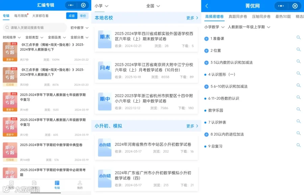Click search magnifier beside 6 11~20各数的认识

point(298,97)
